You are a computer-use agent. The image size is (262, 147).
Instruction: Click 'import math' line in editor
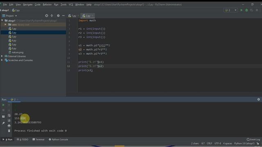(87, 20)
